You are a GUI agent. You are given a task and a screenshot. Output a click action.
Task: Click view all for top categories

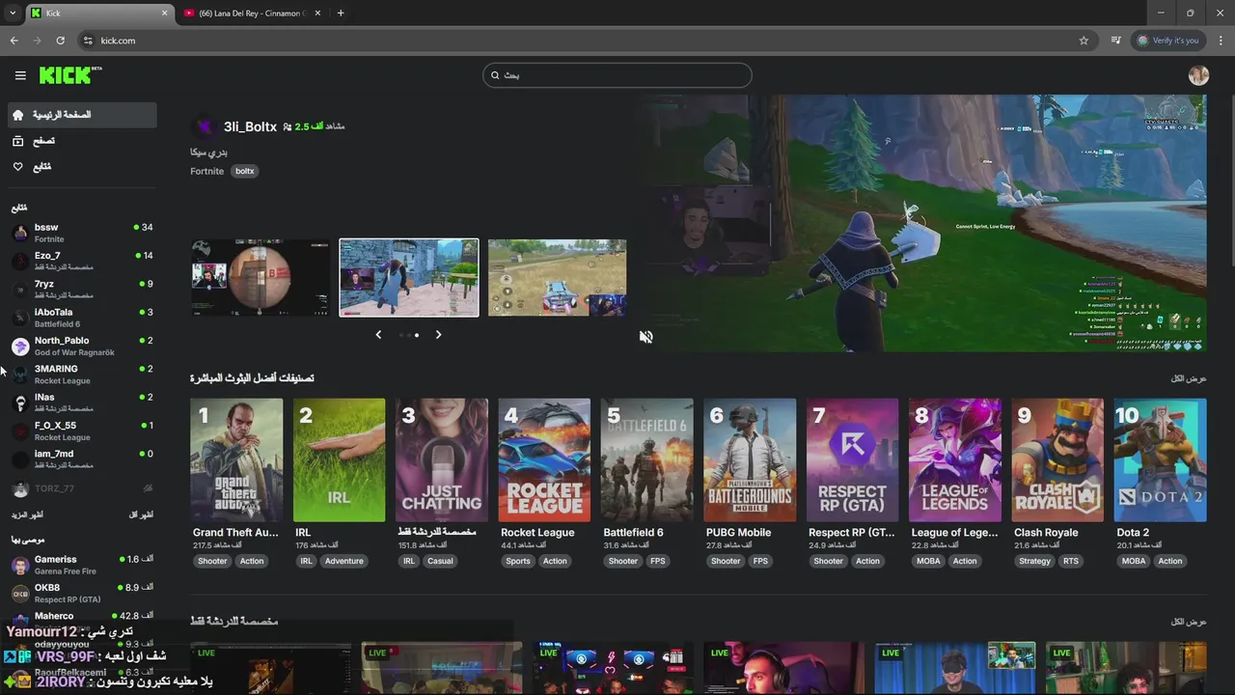tap(1189, 378)
